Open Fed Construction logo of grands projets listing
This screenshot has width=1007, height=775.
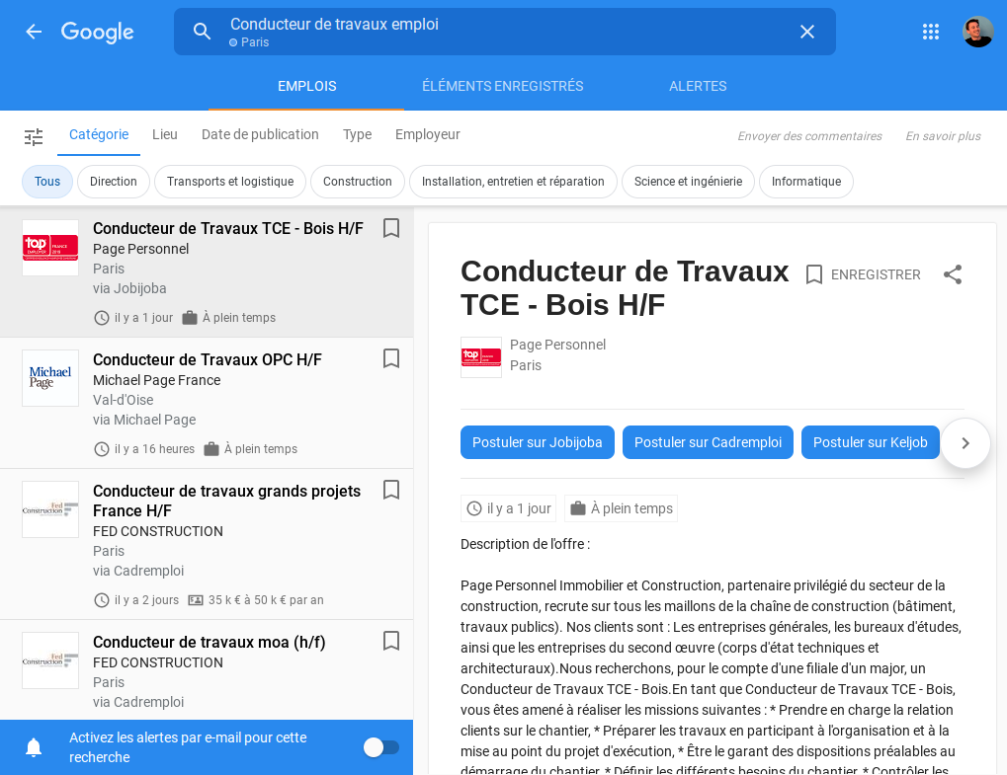coord(50,509)
